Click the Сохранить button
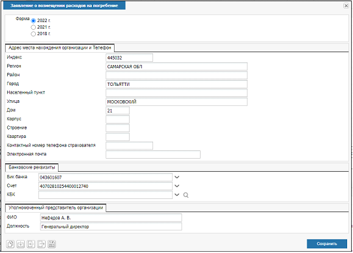Screen dimensions: 353x253 click(x=327, y=244)
